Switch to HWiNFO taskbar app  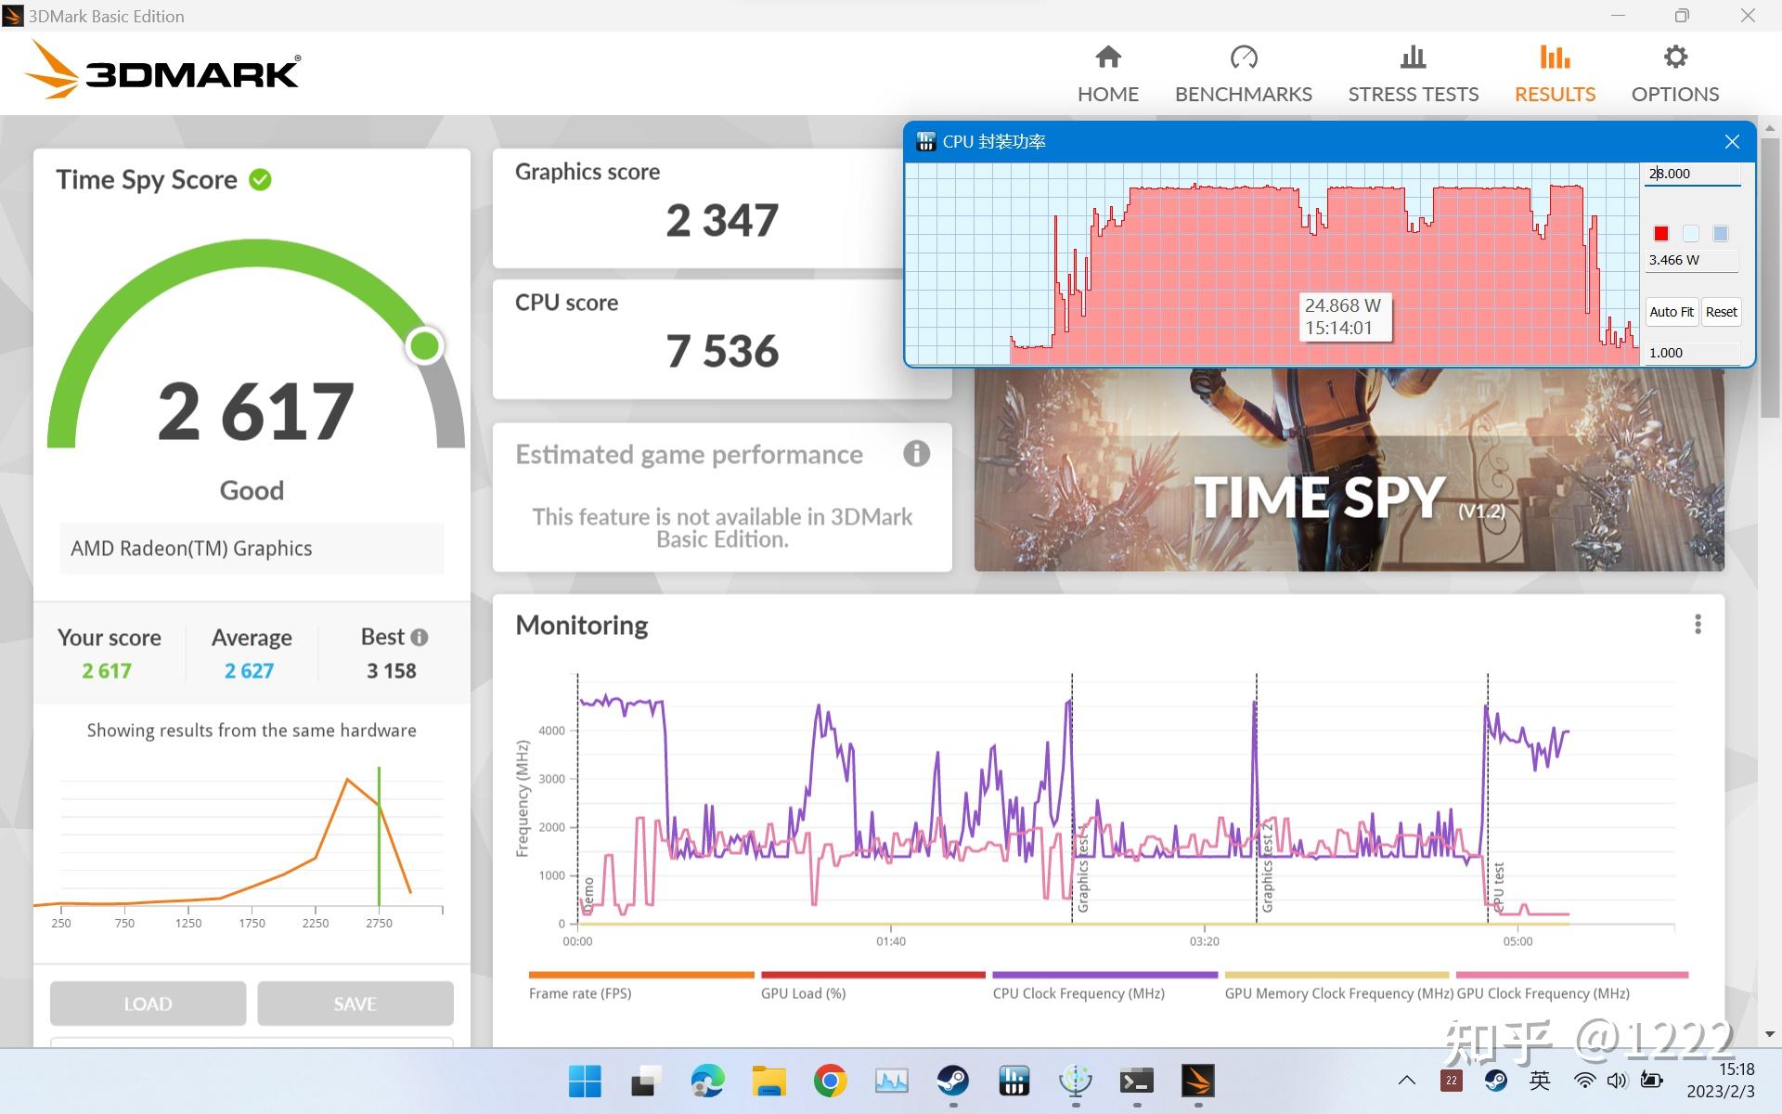tap(1014, 1081)
